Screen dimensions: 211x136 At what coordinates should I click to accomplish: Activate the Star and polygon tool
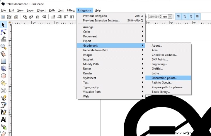[4, 83]
